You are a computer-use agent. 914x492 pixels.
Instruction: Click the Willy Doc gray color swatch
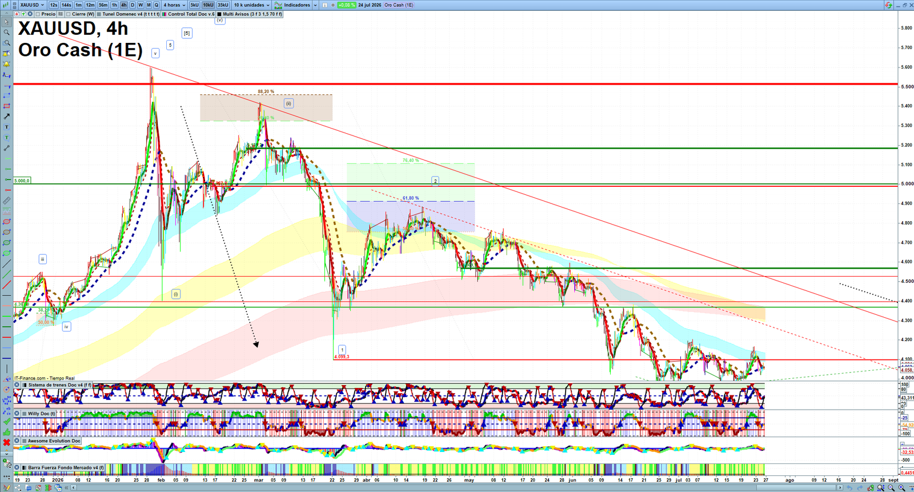pos(25,413)
